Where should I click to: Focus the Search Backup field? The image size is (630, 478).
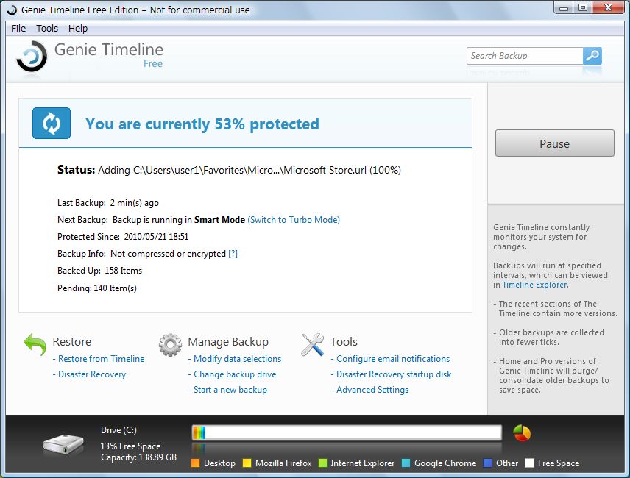pos(525,56)
